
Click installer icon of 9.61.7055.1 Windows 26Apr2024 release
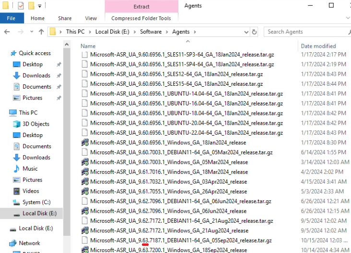tap(84, 191)
